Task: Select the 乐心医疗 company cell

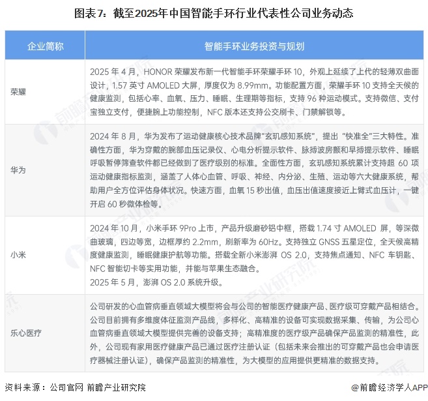Action: pos(45,333)
